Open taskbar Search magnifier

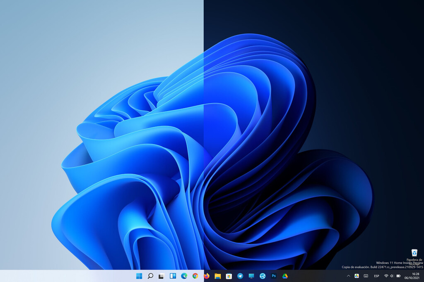coord(150,276)
